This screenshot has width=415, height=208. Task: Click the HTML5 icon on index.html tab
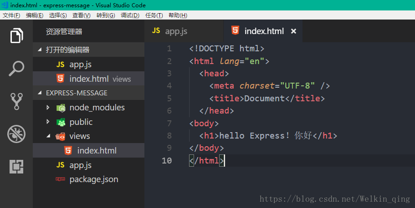coord(235,30)
